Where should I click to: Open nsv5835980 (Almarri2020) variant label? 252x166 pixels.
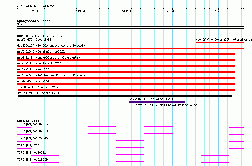(x=39, y=93)
